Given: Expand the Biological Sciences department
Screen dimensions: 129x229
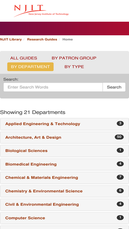Looking at the screenshot, I should [x=64, y=151].
